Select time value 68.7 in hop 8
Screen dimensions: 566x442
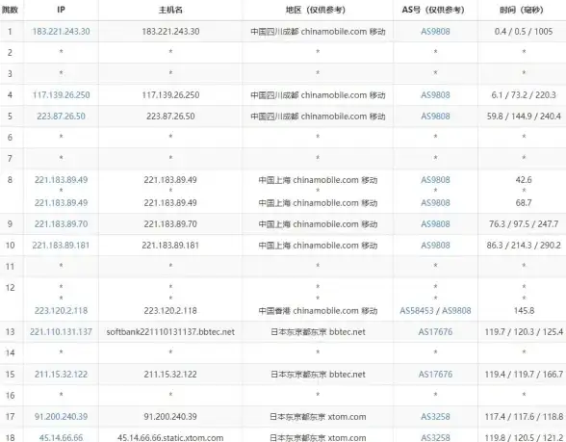click(524, 203)
